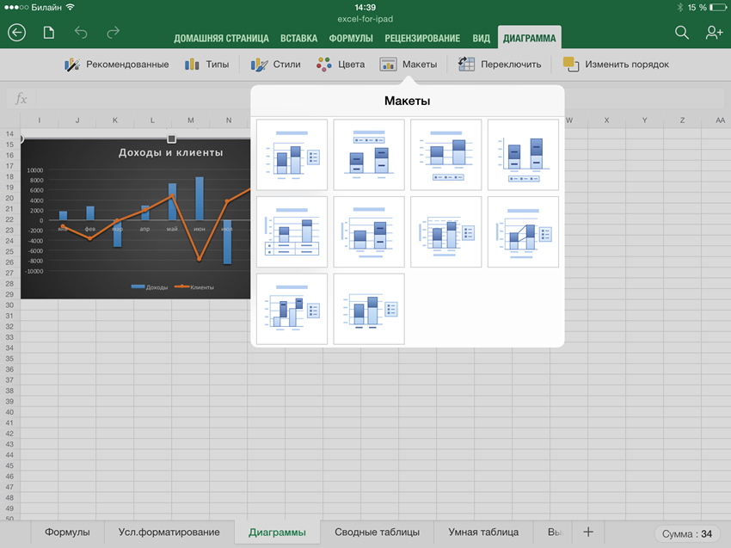Select column header M
Viewport: 731px width, 548px height.
click(191, 120)
